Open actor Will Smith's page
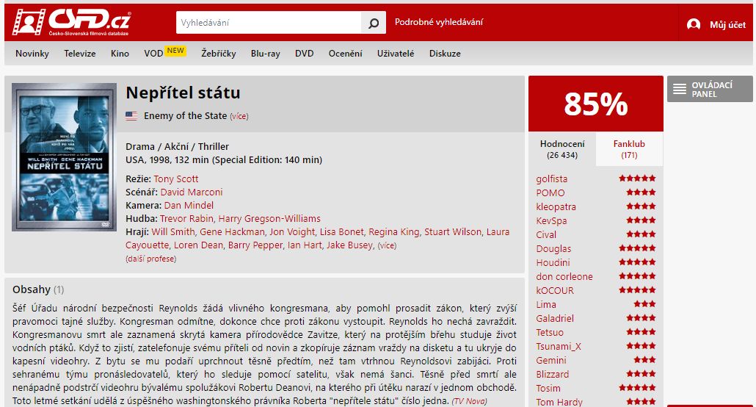 pyautogui.click(x=173, y=231)
